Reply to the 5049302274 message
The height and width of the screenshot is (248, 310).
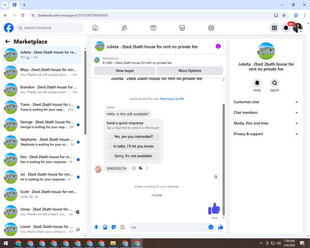(141, 168)
